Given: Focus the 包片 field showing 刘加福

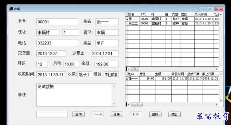Looking at the screenshot, I should (x=111, y=75).
